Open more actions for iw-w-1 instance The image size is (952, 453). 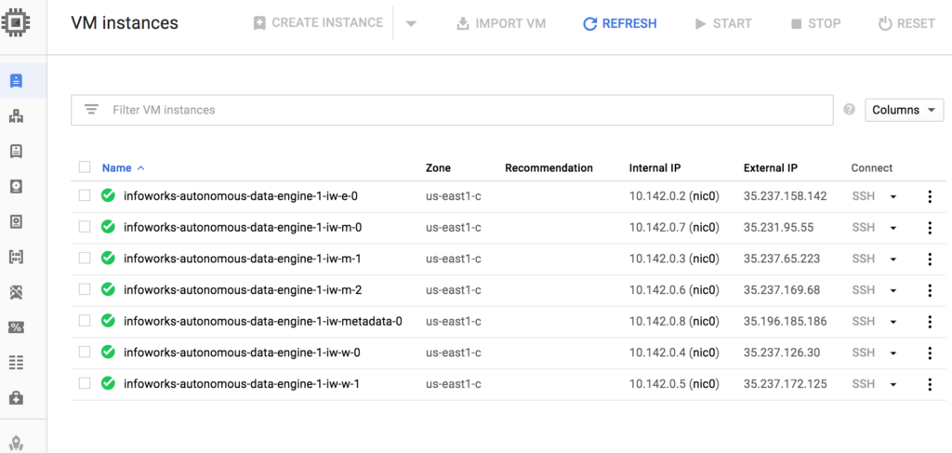tap(930, 384)
